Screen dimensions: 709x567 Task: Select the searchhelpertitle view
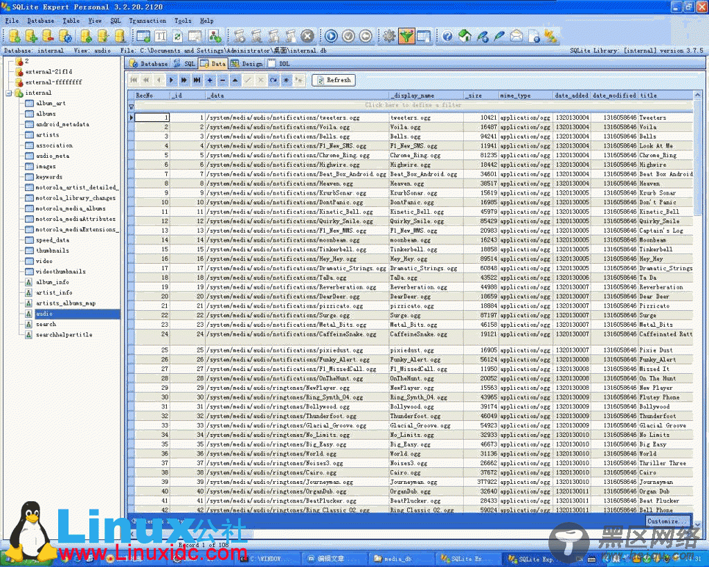coord(64,335)
